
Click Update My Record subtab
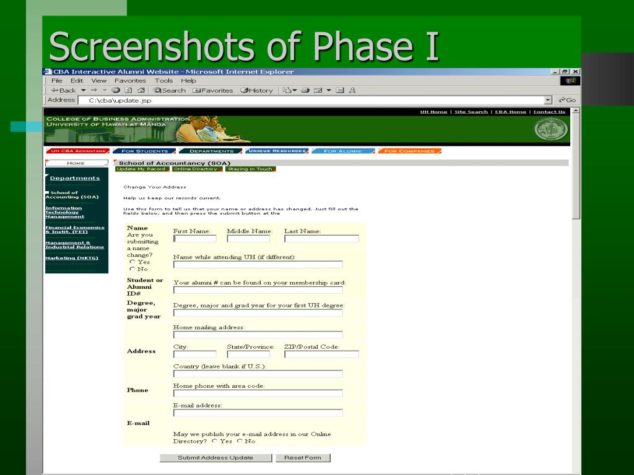click(x=142, y=169)
